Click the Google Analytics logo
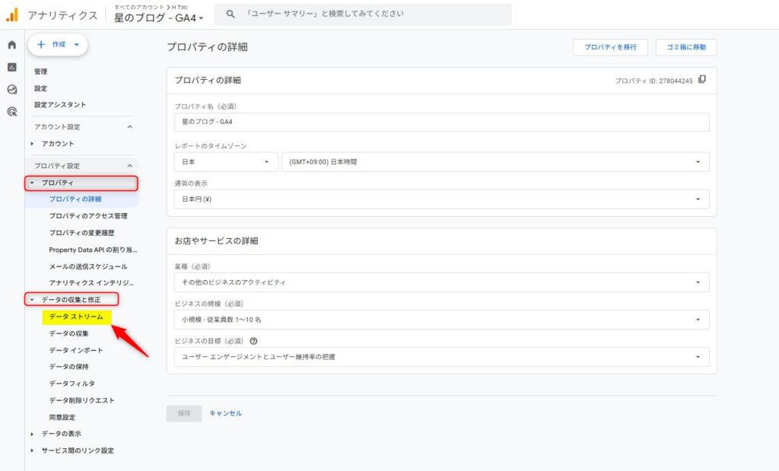 pos(14,14)
